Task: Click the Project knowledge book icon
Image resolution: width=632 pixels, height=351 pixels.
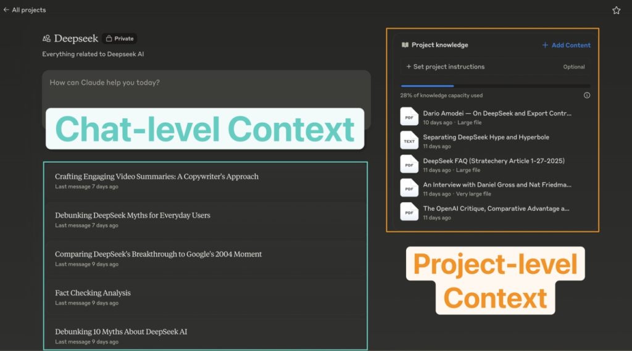Action: 405,45
